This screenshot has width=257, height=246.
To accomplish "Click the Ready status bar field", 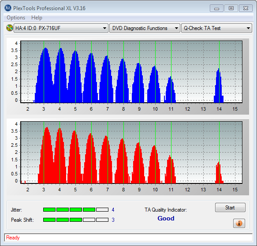I will pyautogui.click(x=128, y=238).
